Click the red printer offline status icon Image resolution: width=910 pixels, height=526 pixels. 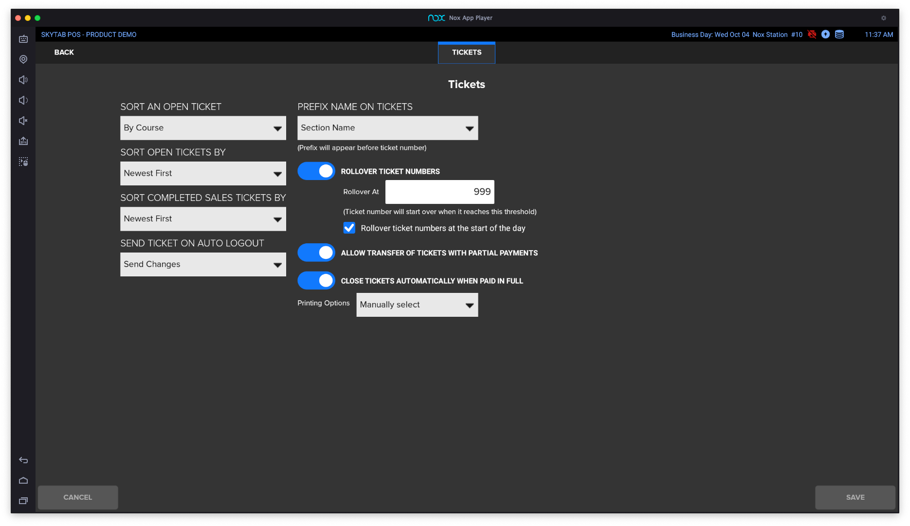tap(812, 35)
